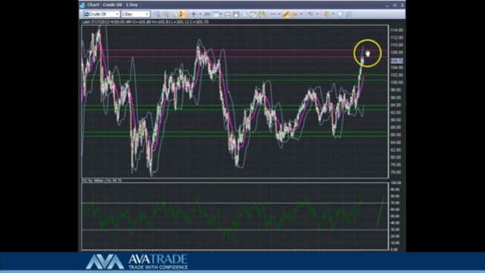The width and height of the screenshot is (485, 273).
Task: Click the save floppy disk icon
Action: [236, 14]
